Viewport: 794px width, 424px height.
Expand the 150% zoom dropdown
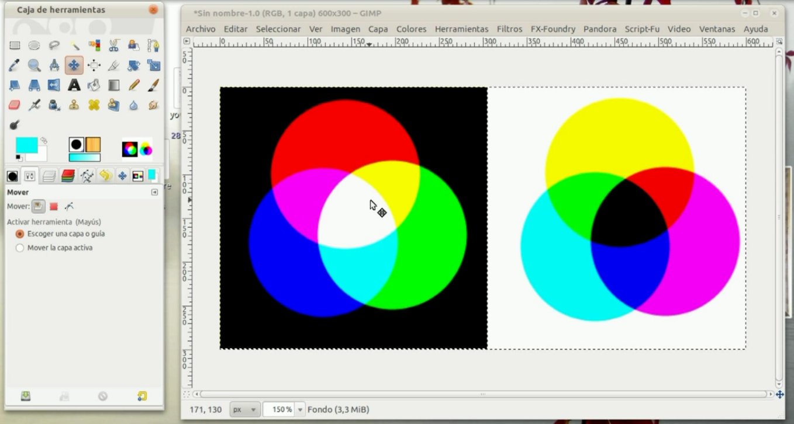[x=300, y=409]
